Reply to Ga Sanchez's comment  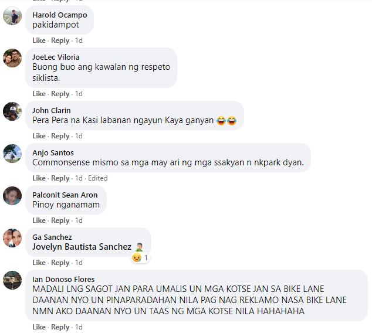point(60,263)
